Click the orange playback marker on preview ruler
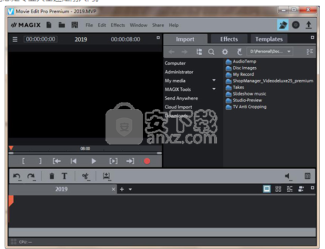 pos(11,148)
